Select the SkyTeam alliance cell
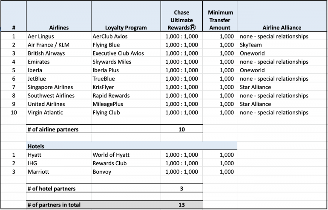 [x=251, y=45]
